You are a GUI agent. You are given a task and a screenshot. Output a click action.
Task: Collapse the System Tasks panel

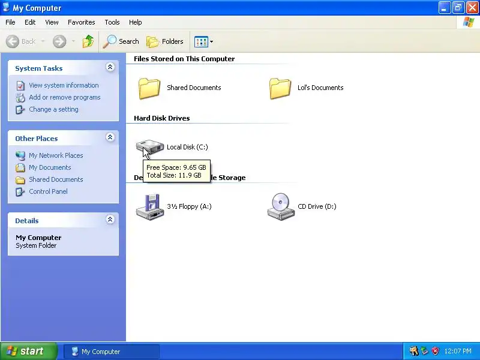point(110,67)
